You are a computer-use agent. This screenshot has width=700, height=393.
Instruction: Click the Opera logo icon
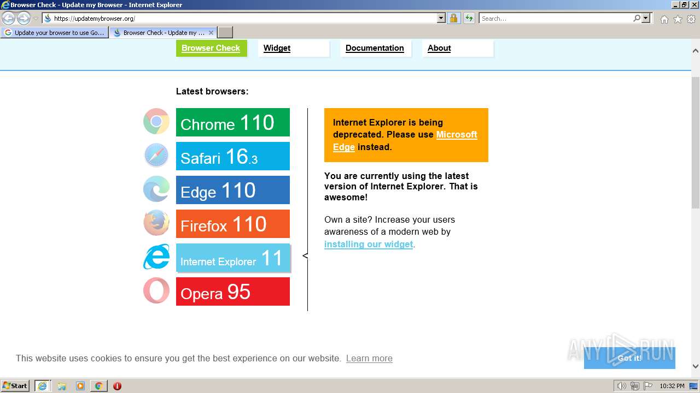pos(156,291)
